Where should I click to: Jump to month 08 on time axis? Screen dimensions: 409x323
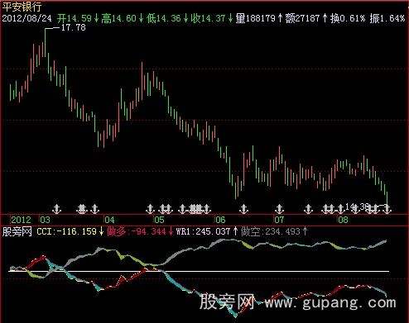(343, 220)
